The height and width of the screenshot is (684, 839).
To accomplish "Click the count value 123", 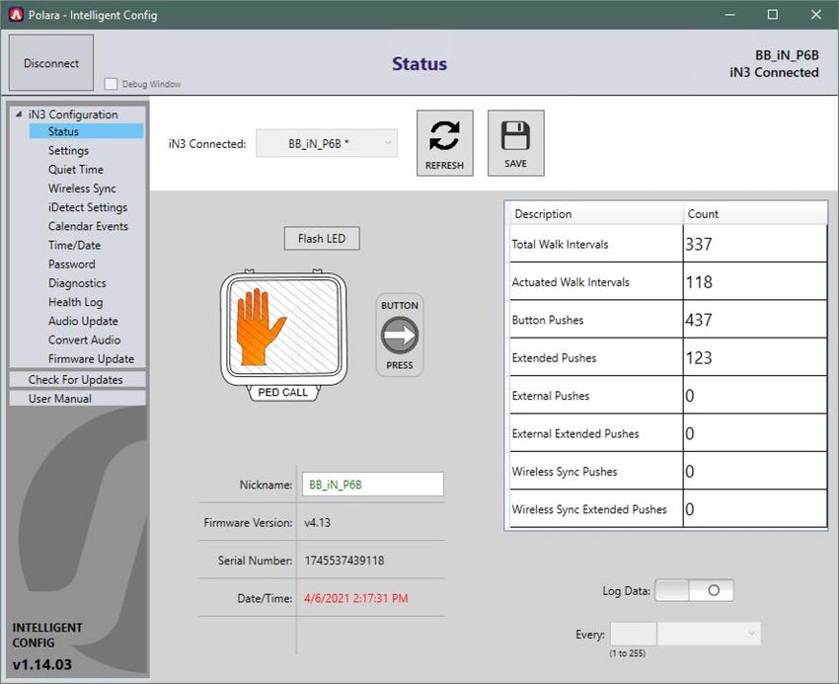I will point(699,357).
